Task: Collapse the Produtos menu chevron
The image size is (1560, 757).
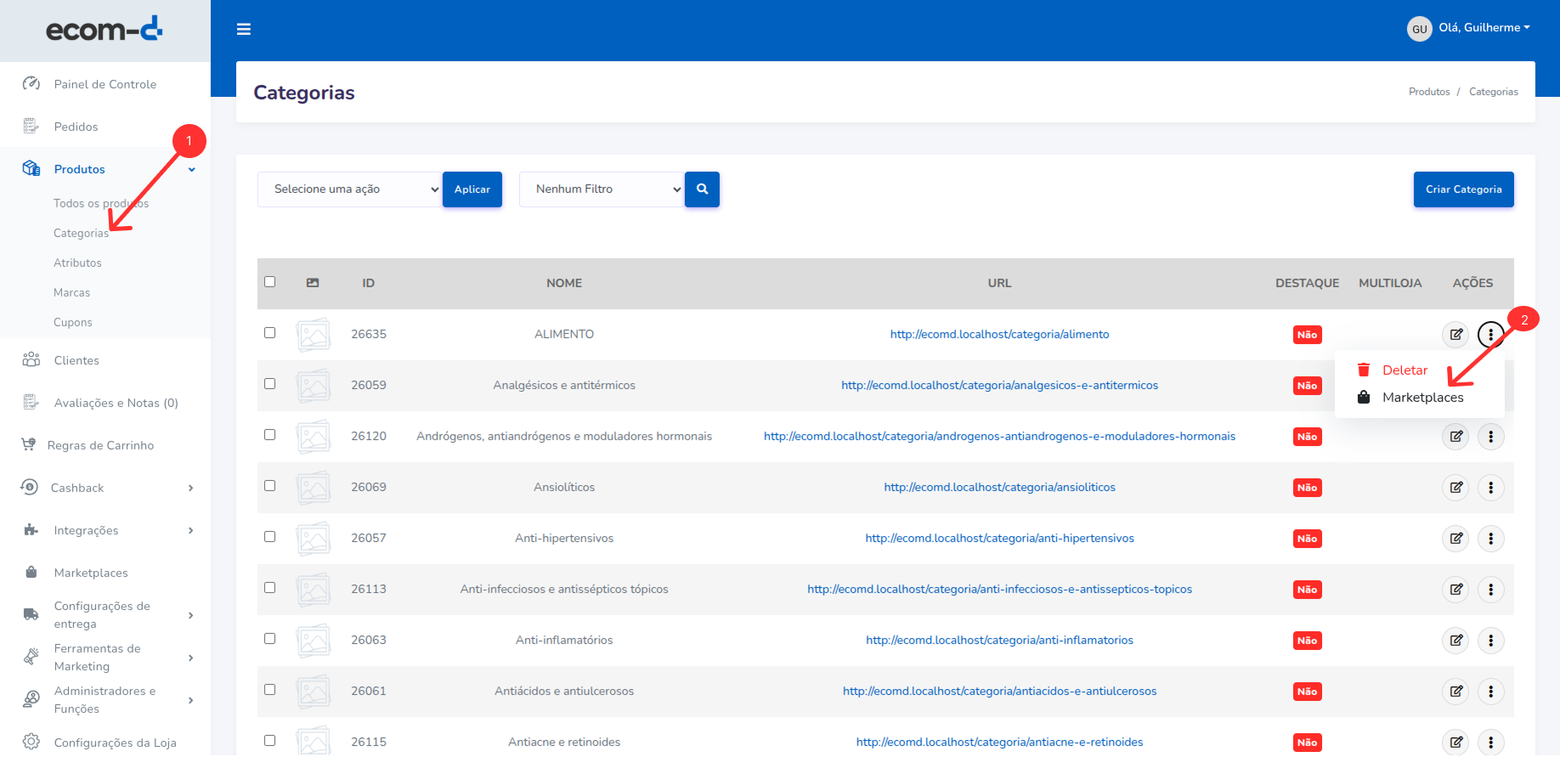Action: (x=192, y=170)
